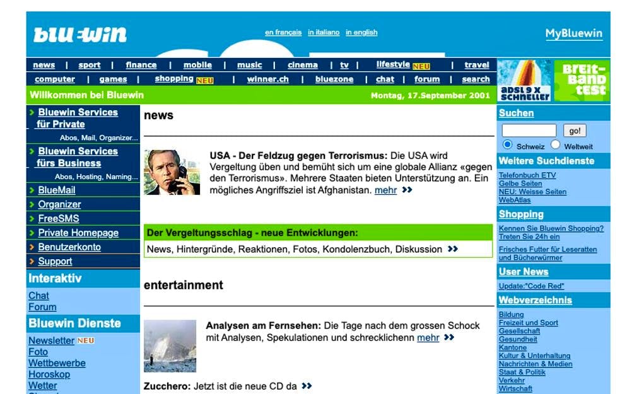This screenshot has height=394, width=627.
Task: Open Chat under Interaktiv
Action: (x=38, y=296)
